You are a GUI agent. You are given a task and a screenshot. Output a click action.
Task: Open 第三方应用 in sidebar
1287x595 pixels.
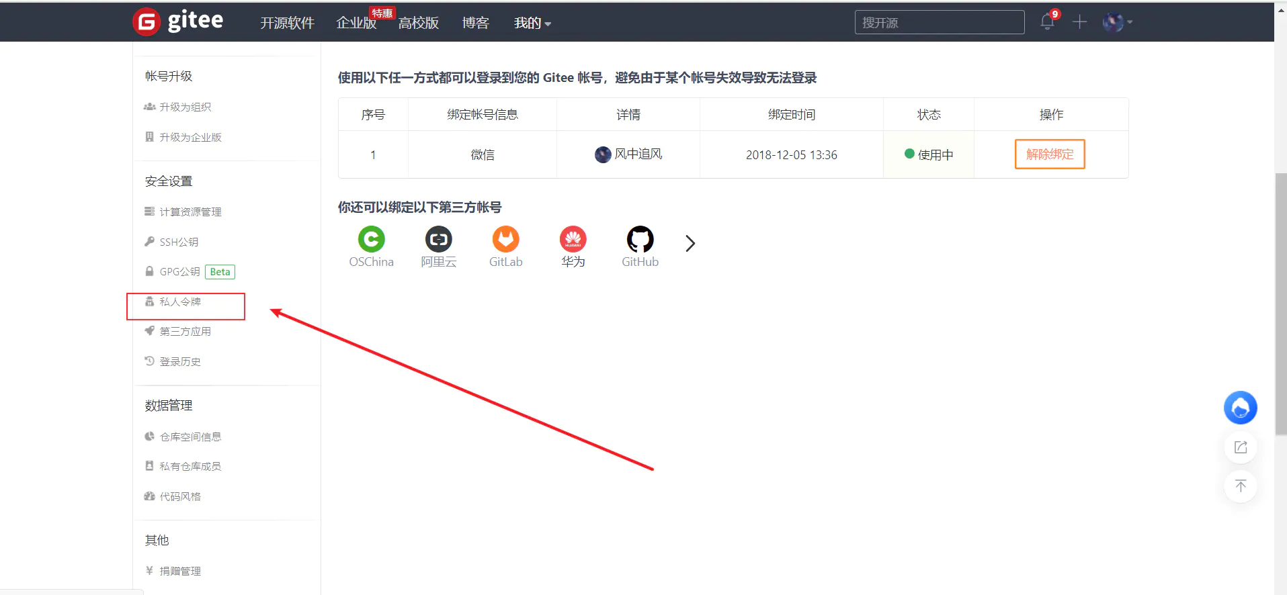pos(178,331)
